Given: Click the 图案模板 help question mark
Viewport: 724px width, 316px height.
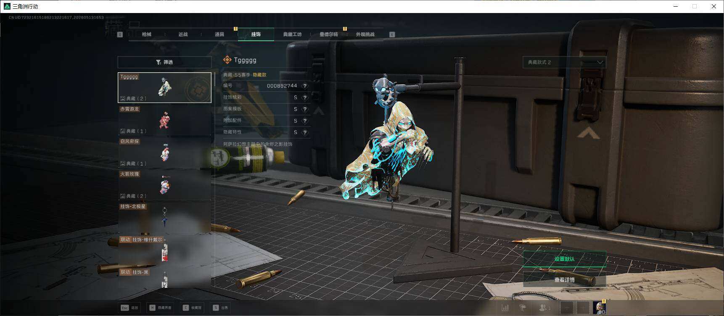Looking at the screenshot, I should pyautogui.click(x=305, y=109).
